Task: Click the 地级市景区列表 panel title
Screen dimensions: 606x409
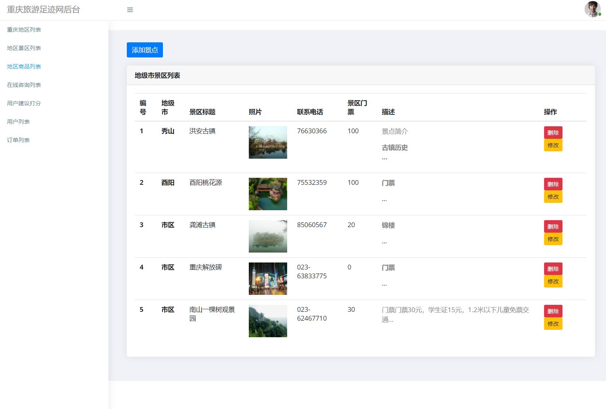Action: 158,75
